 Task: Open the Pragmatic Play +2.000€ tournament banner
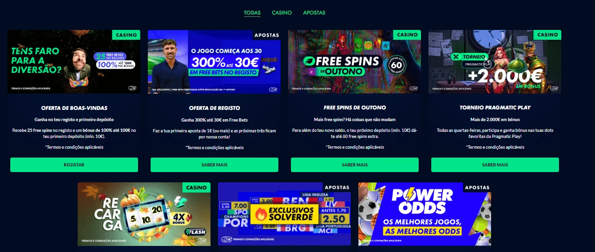point(495,62)
